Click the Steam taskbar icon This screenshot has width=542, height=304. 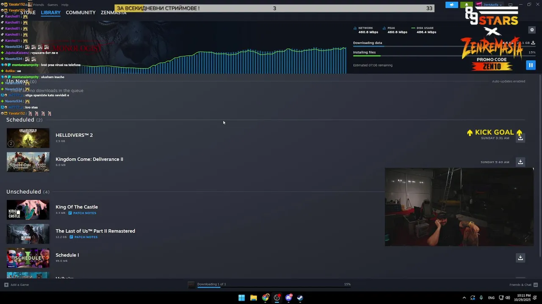[x=300, y=298]
